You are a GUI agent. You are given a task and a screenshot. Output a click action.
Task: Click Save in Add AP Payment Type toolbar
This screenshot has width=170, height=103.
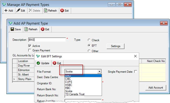16,29
